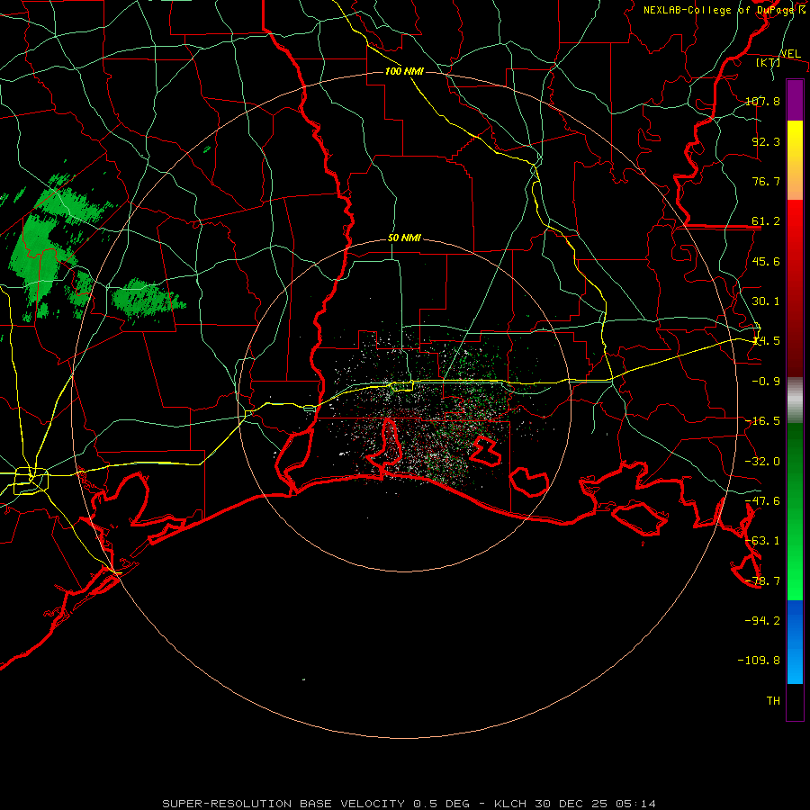Click the -63.1 velocity scale value
This screenshot has height=810, width=810.
(x=762, y=541)
